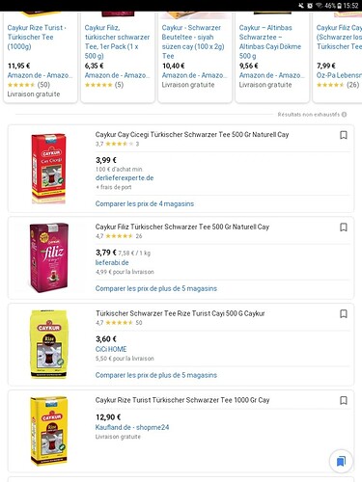Image resolution: width=362 pixels, height=482 pixels.
Task: Open Kaufland.de - shopme24 seller link
Action: click(132, 427)
